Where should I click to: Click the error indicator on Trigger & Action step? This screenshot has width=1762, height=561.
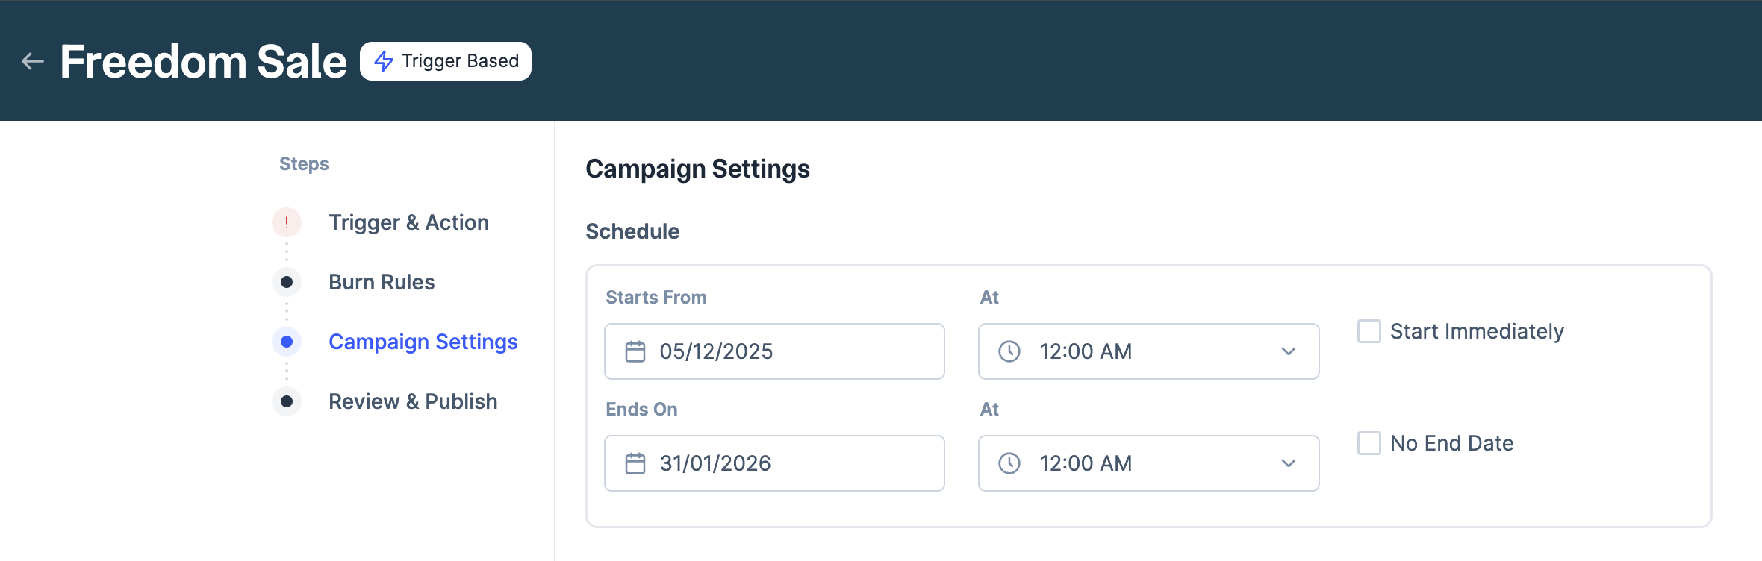coord(287,222)
